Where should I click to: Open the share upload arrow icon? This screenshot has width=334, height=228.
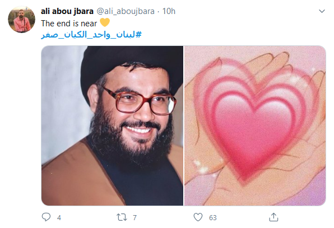[x=273, y=217]
